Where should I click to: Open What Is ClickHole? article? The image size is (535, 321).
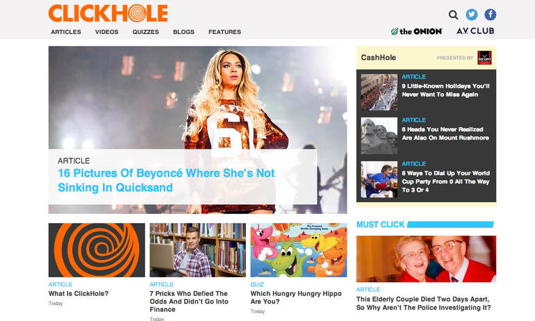pos(79,293)
